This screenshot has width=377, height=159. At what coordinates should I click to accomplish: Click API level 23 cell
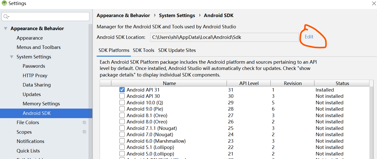[x=231, y=141]
